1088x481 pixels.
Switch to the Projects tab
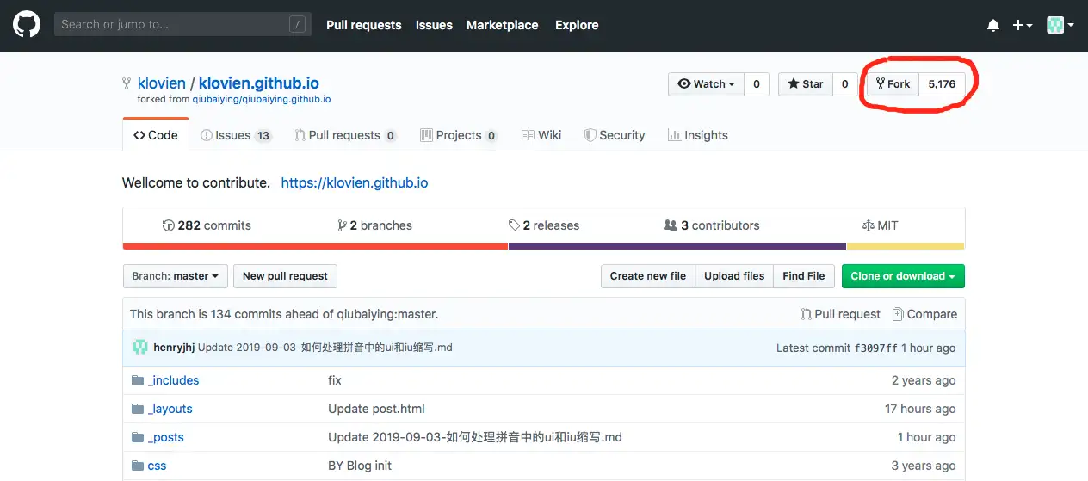pyautogui.click(x=459, y=135)
